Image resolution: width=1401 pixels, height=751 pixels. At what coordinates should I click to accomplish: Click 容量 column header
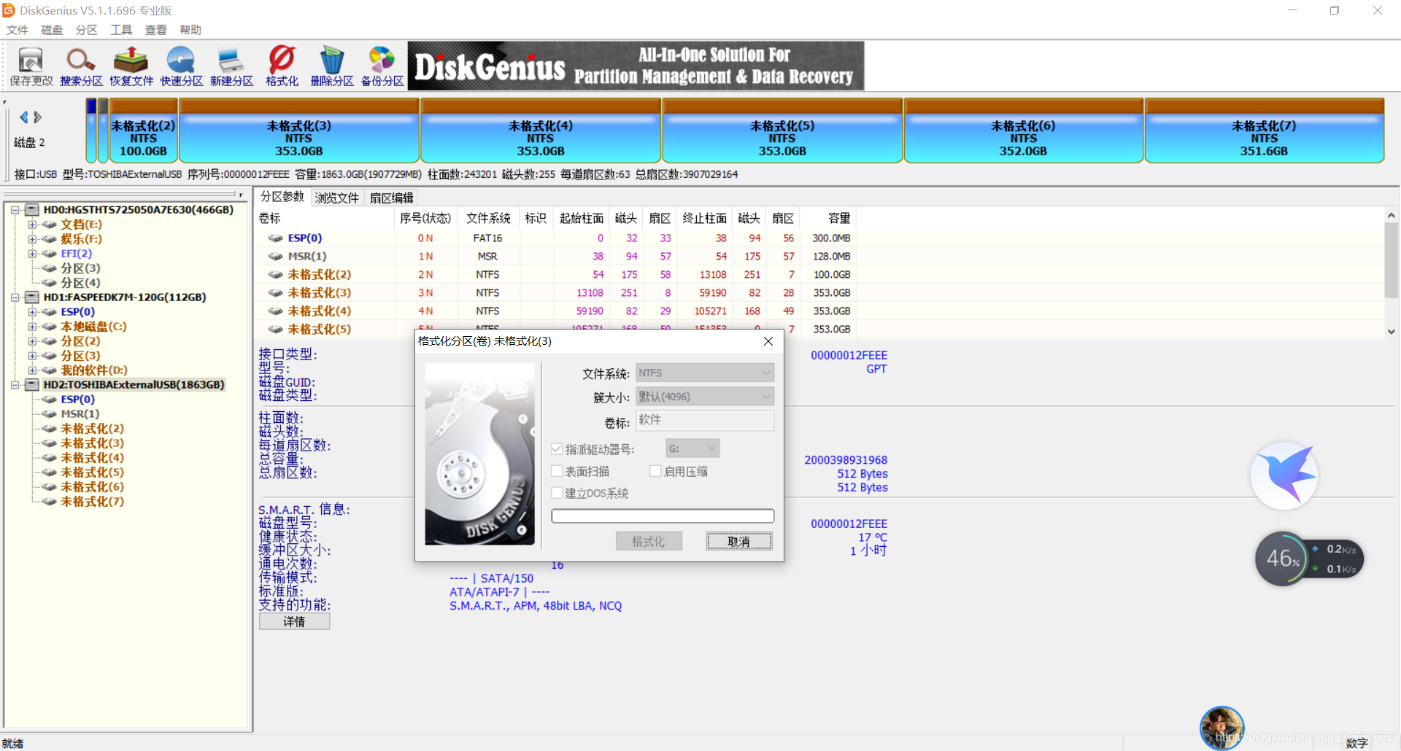[827, 218]
